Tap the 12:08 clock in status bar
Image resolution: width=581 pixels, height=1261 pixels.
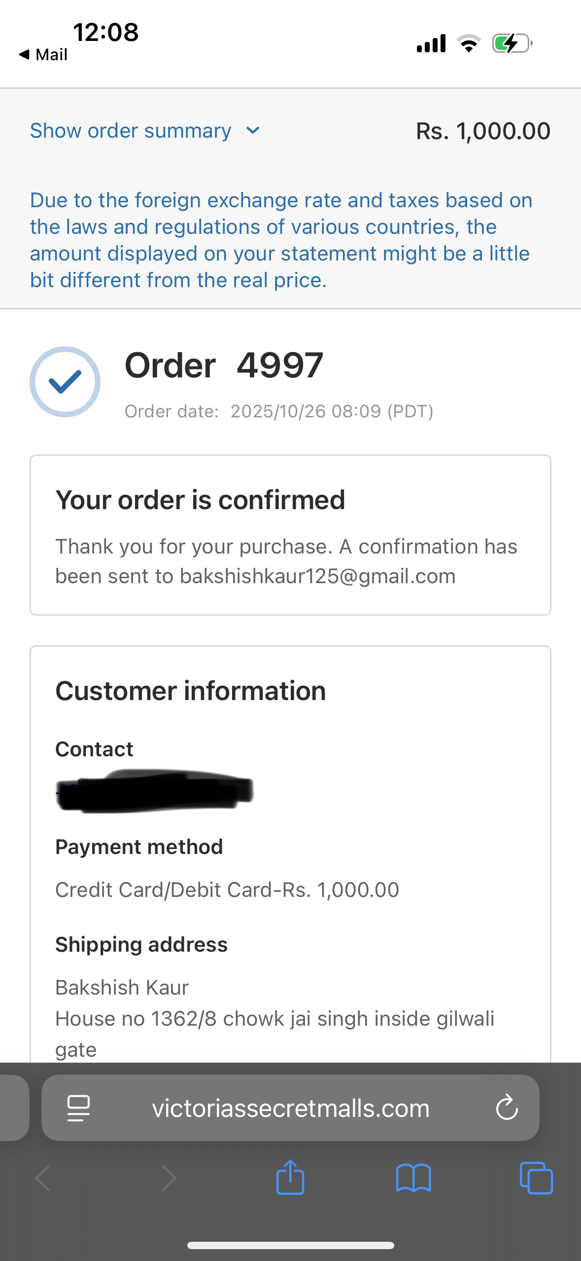tap(106, 33)
